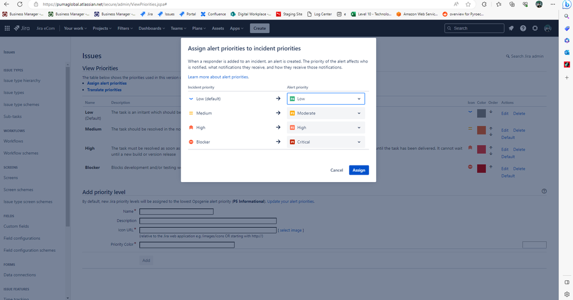This screenshot has width=573, height=300.
Task: Click the help icon beside Add priority level
Action: pyautogui.click(x=544, y=191)
